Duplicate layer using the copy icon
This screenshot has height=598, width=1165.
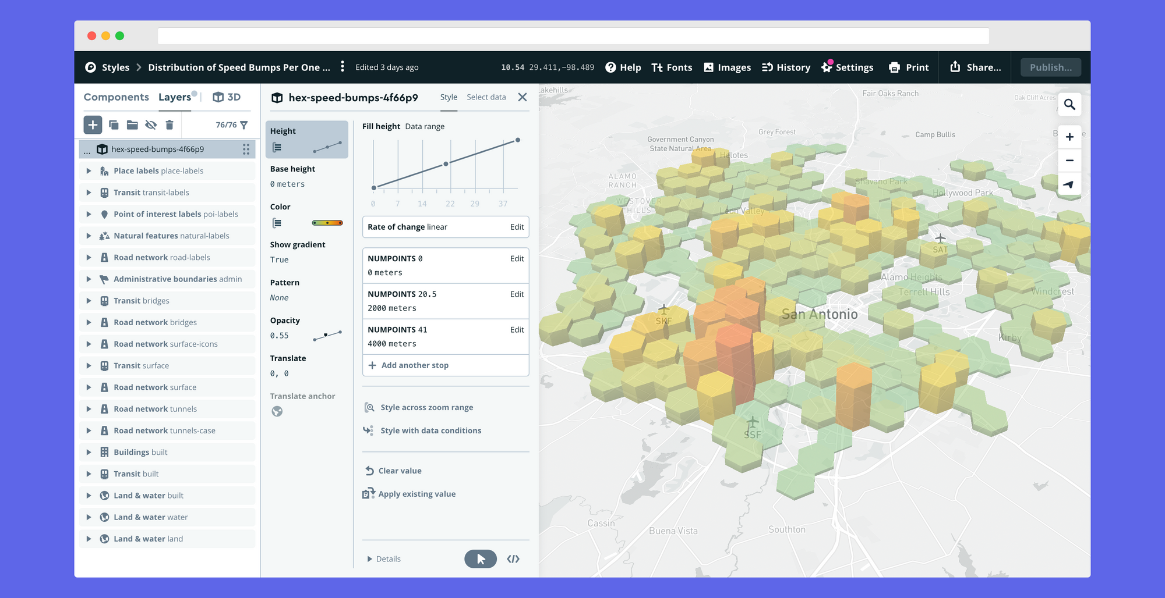[114, 125]
